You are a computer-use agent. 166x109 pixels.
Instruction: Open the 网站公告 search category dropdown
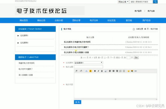click(x=123, y=2)
